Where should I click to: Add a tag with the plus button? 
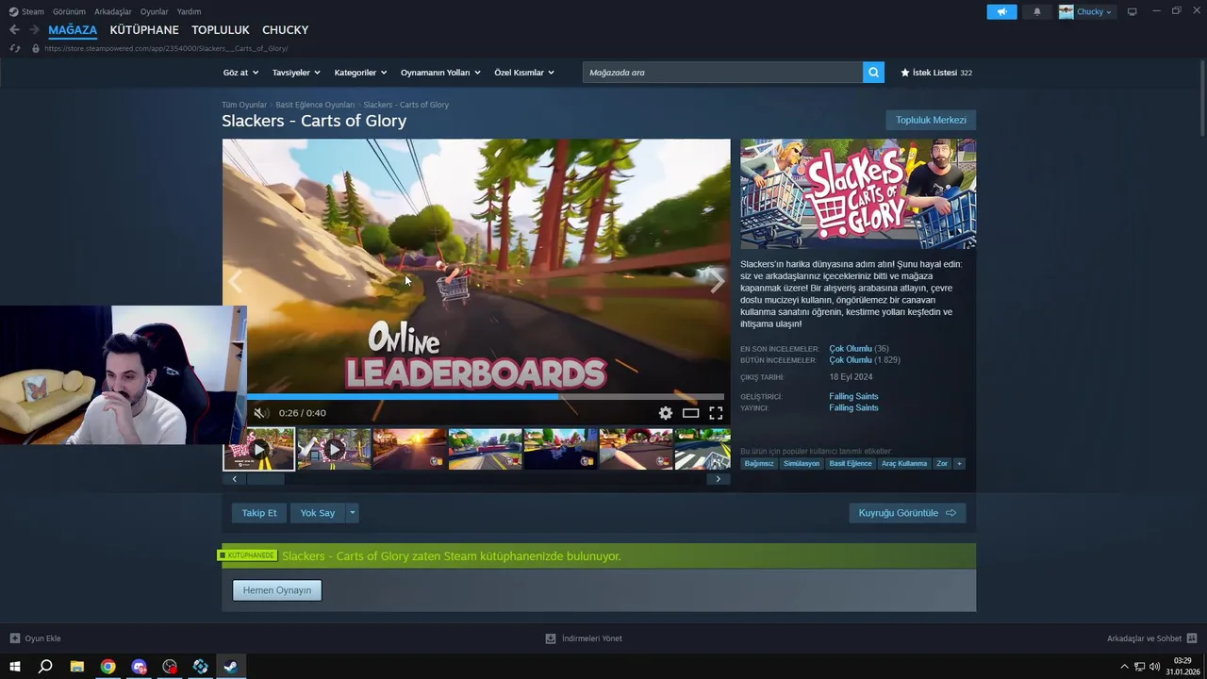(x=959, y=463)
